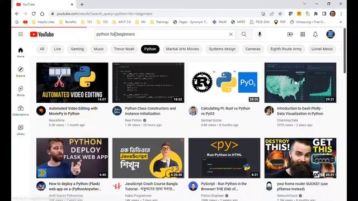Open the Create video camera icon
The width and height of the screenshot is (358, 201).
(x=290, y=34)
